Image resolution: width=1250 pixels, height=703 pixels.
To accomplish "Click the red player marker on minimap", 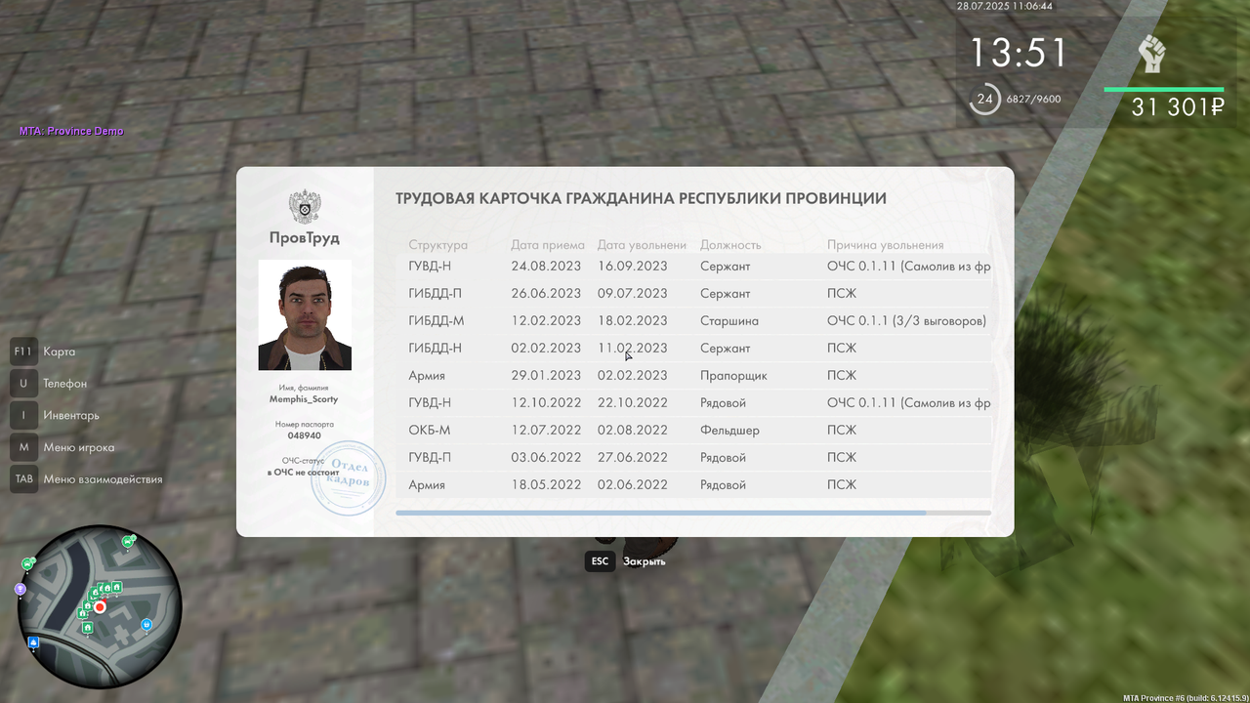I will point(100,607).
